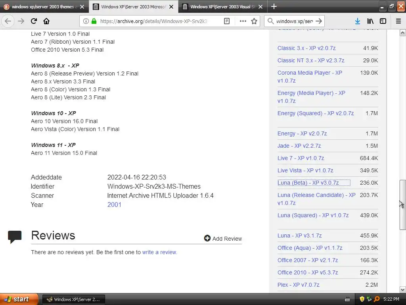The height and width of the screenshot is (305, 406).
Task: Click the vertical scrollbar thumb
Action: pyautogui.click(x=403, y=205)
